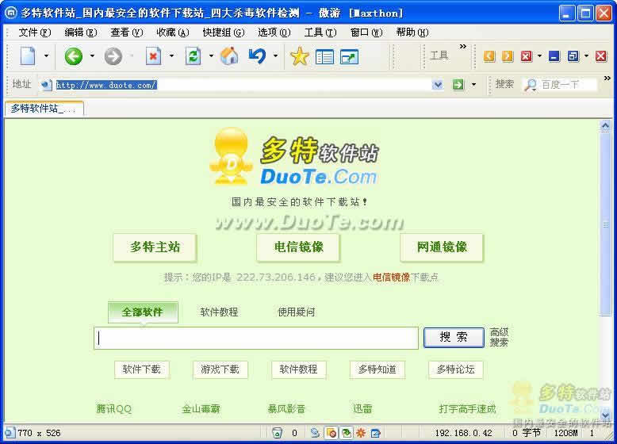Open the 编辑(E) menu
The image size is (617, 444).
[x=81, y=33]
